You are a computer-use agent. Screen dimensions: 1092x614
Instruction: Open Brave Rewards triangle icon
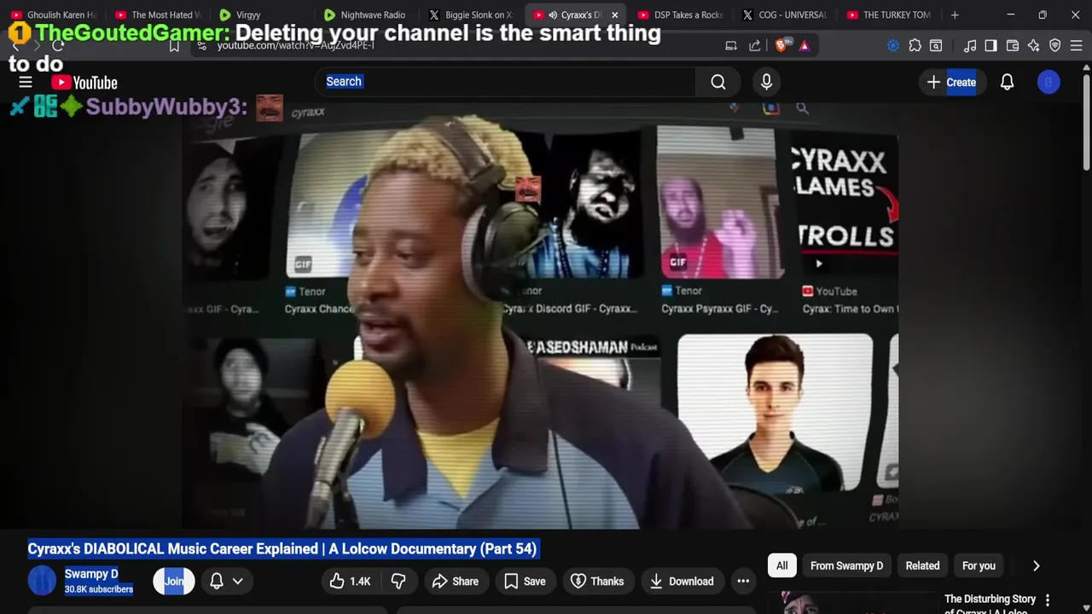pyautogui.click(x=804, y=45)
